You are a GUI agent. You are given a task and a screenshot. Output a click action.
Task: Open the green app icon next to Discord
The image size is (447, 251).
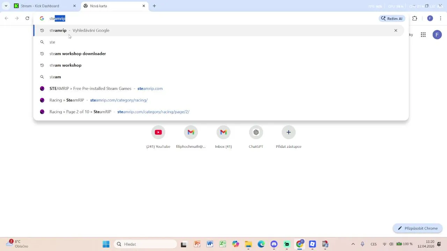[x=287, y=244]
